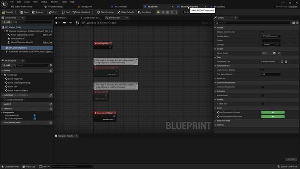Screen dimensions: 300x169
Task: Open the Find search tool
Action: point(66,12)
